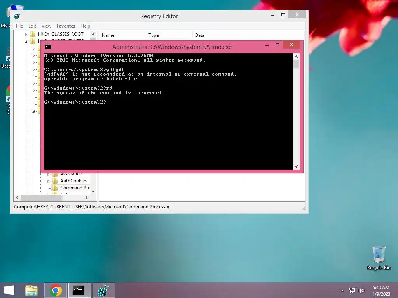Click the Microsoft Windows version line in cmd
398x298 pixels.
pos(100,55)
